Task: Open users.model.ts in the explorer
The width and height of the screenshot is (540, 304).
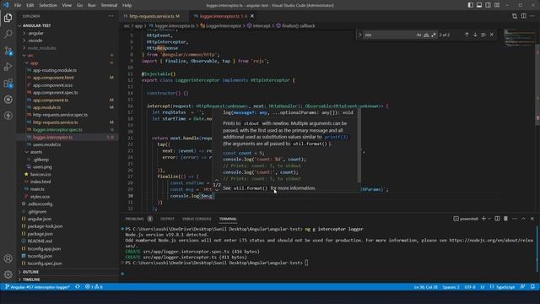Action: (47, 144)
